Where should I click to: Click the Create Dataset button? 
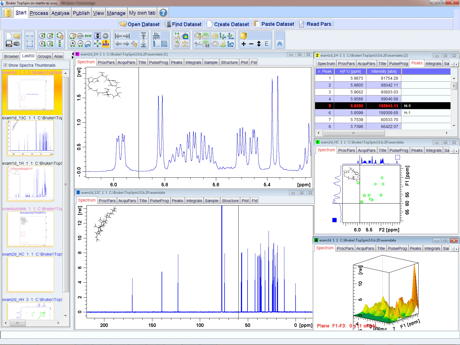click(228, 24)
